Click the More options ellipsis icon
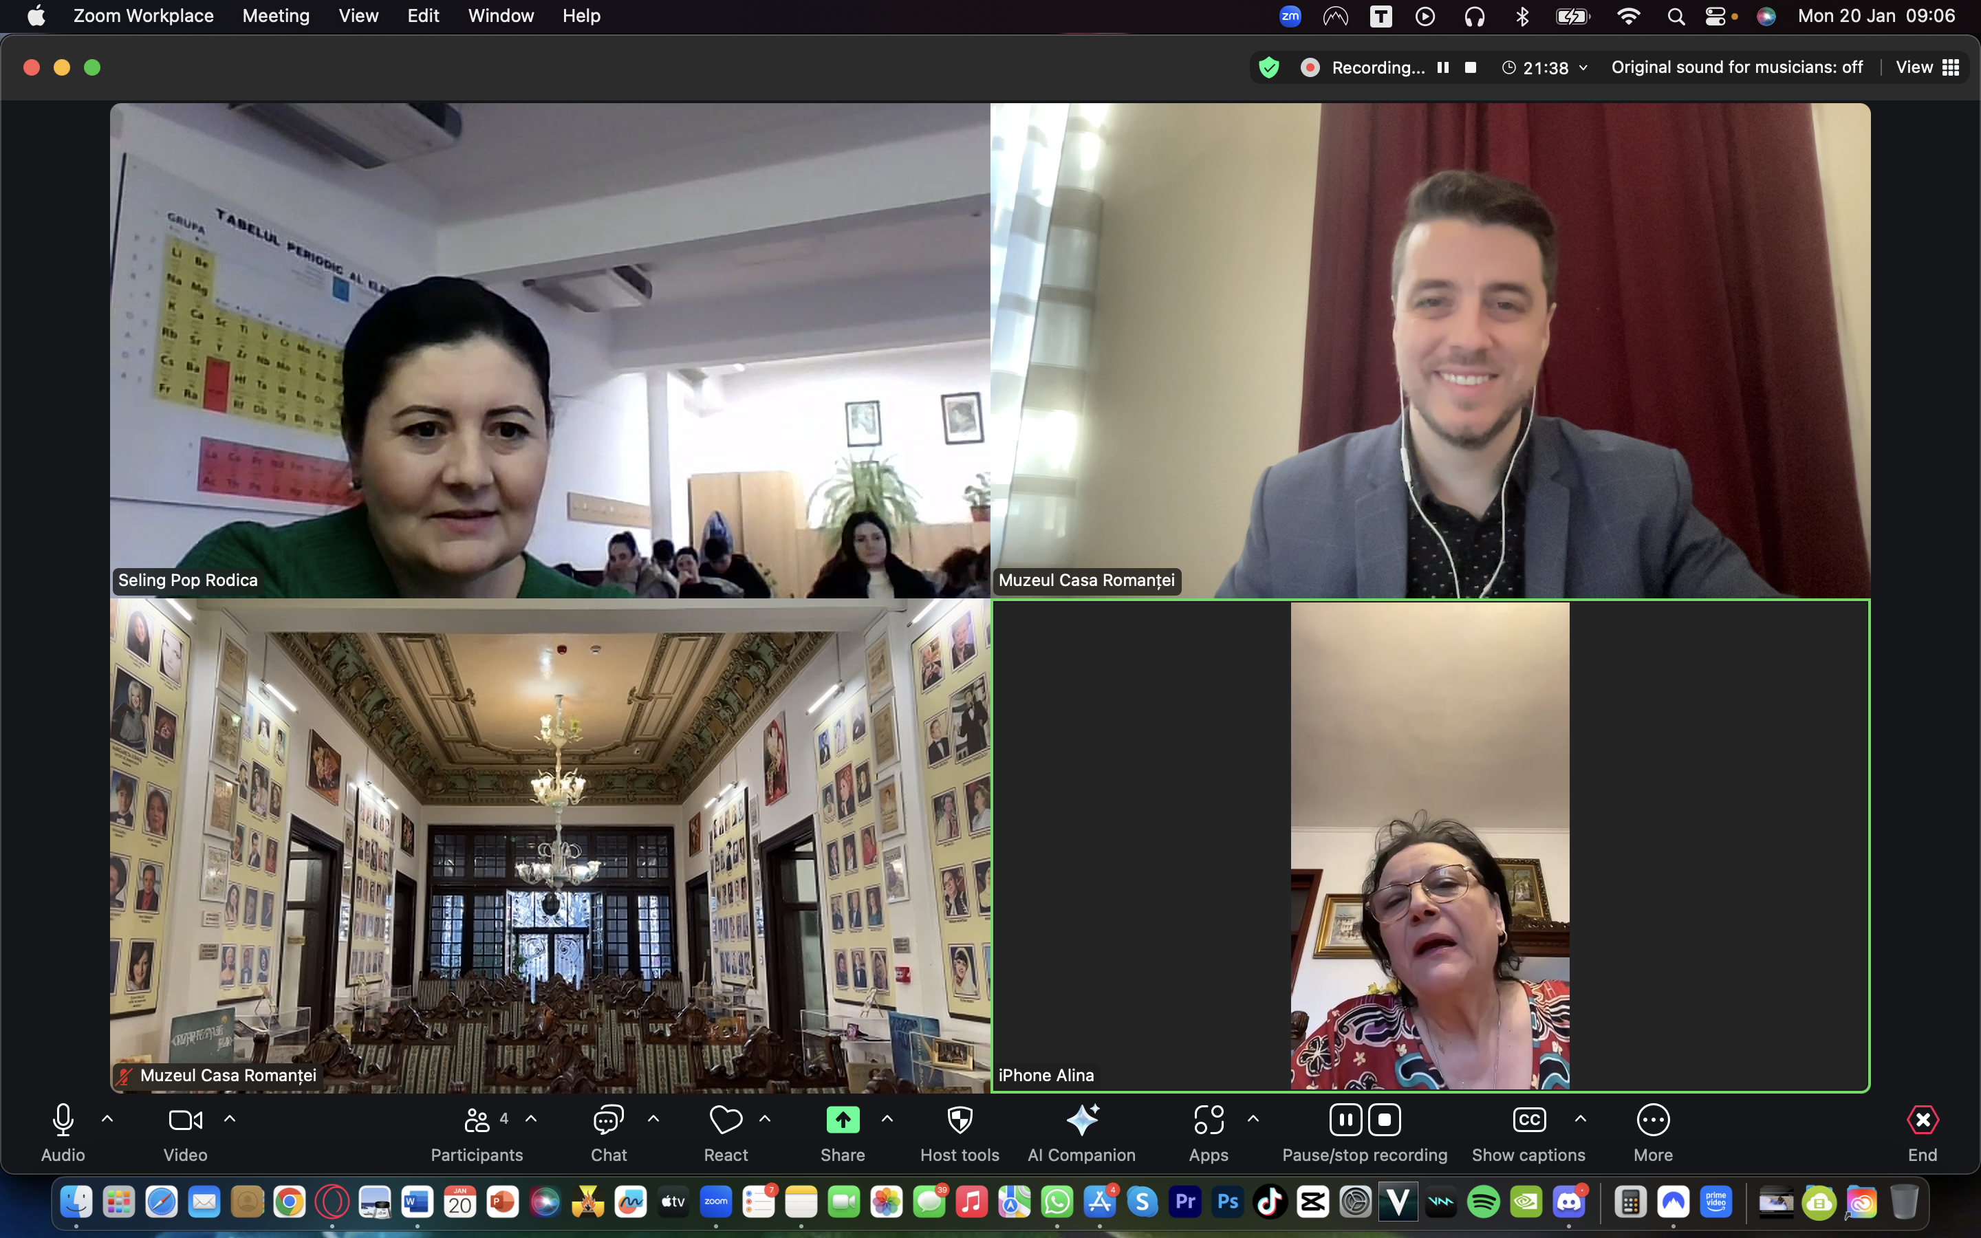The width and height of the screenshot is (1981, 1238). tap(1653, 1119)
